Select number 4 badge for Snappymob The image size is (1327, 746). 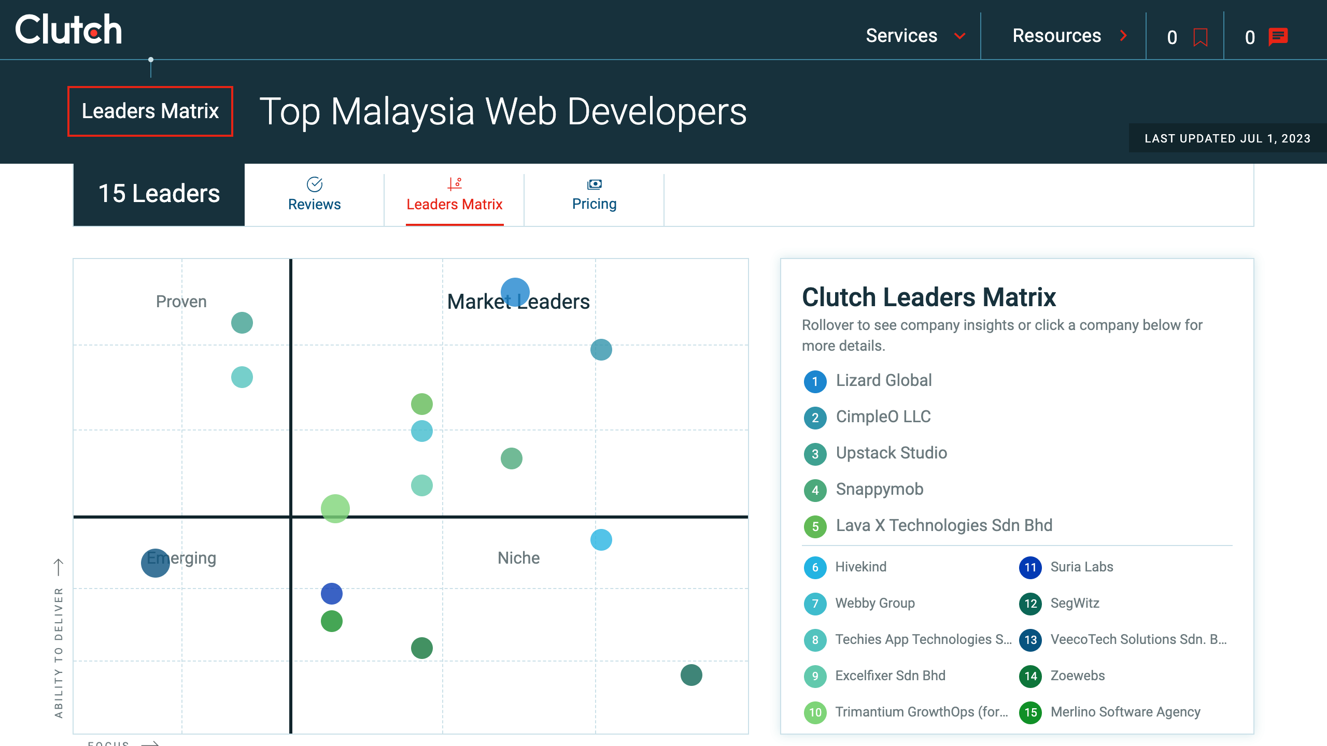pos(815,490)
